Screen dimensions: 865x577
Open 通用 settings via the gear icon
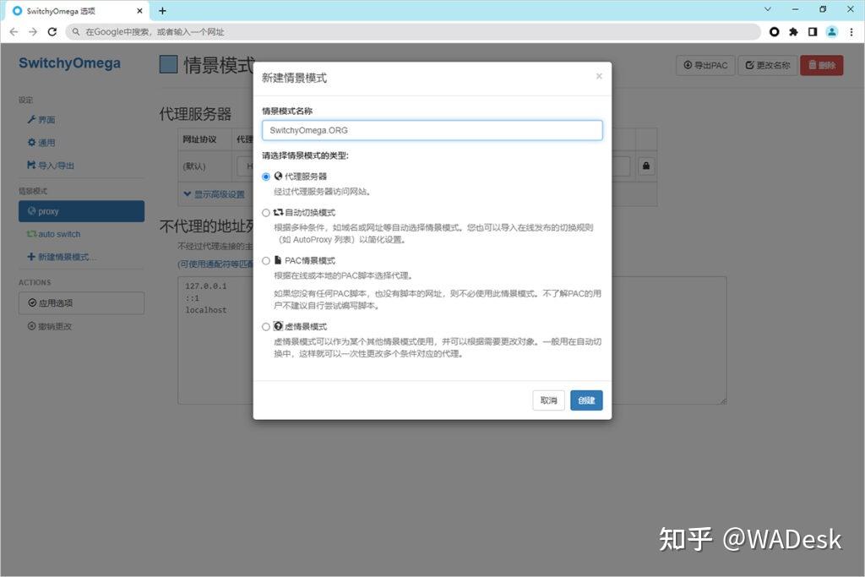30,142
